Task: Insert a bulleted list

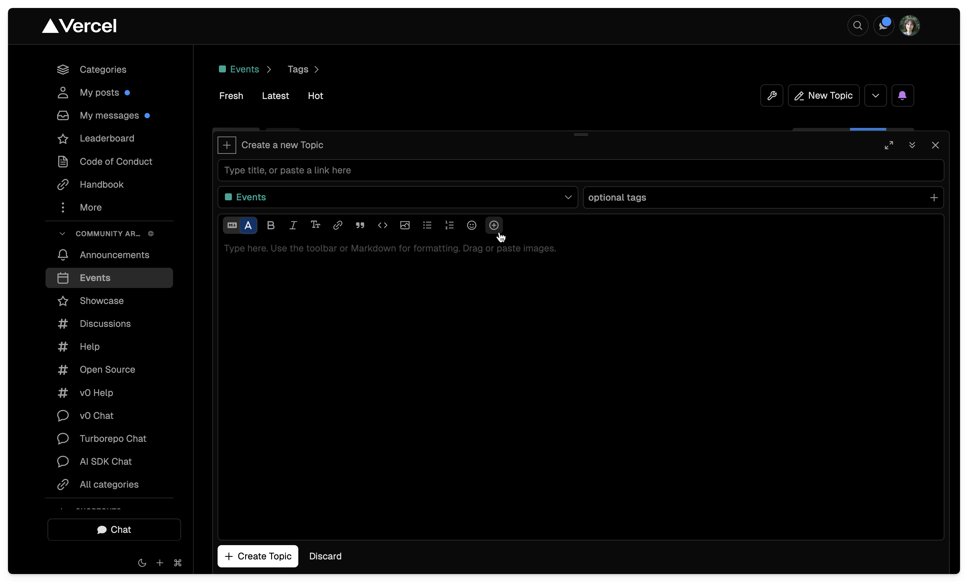Action: pyautogui.click(x=427, y=225)
